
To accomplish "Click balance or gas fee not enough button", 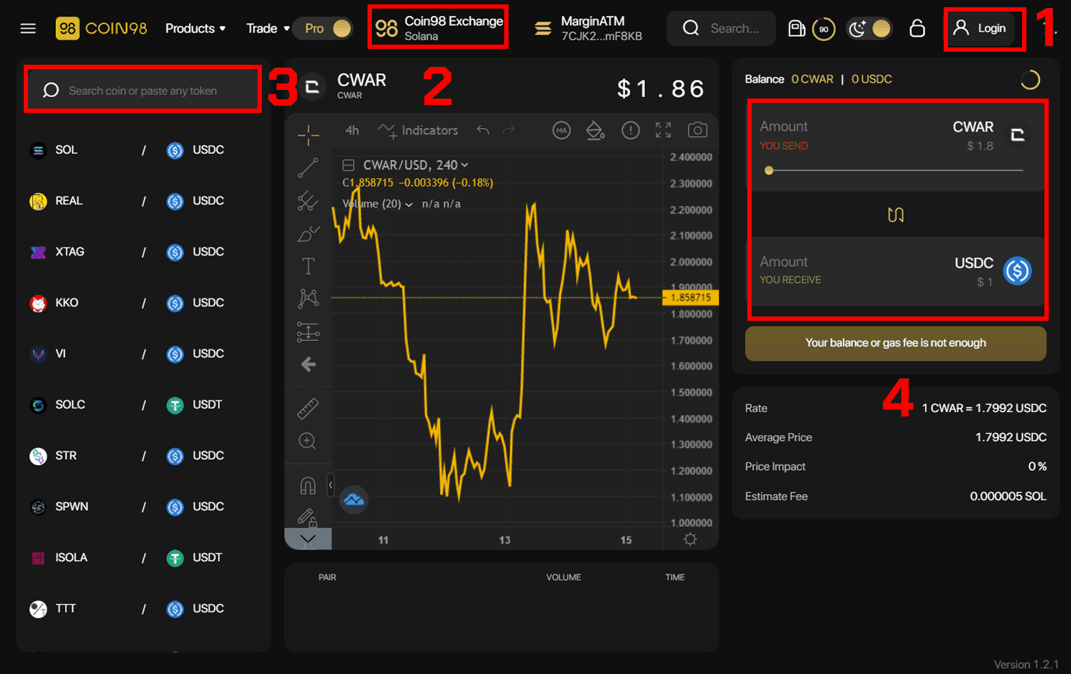I will (x=895, y=343).
